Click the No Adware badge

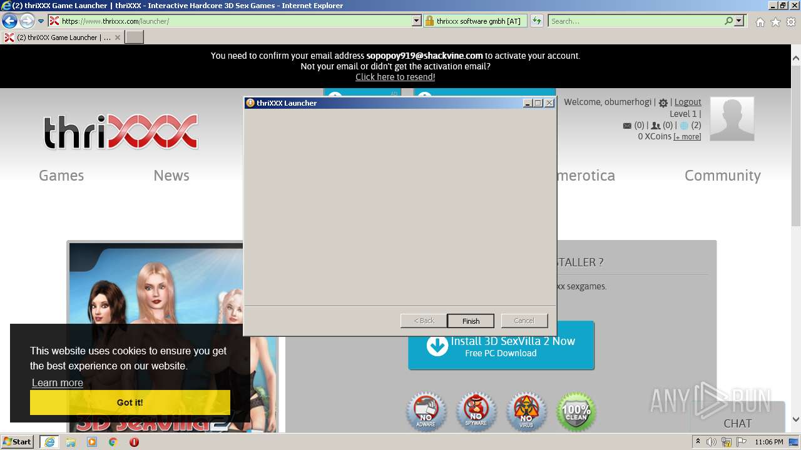426,412
